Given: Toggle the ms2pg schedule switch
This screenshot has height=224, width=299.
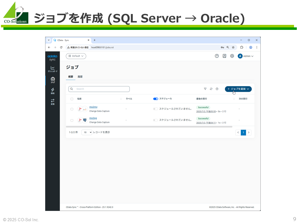Looking at the screenshot, I should (x=155, y=120).
